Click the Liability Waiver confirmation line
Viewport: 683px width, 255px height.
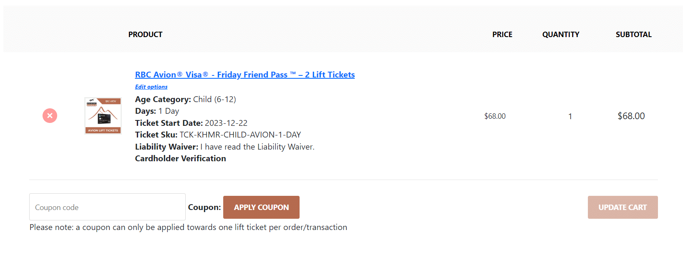click(x=224, y=147)
